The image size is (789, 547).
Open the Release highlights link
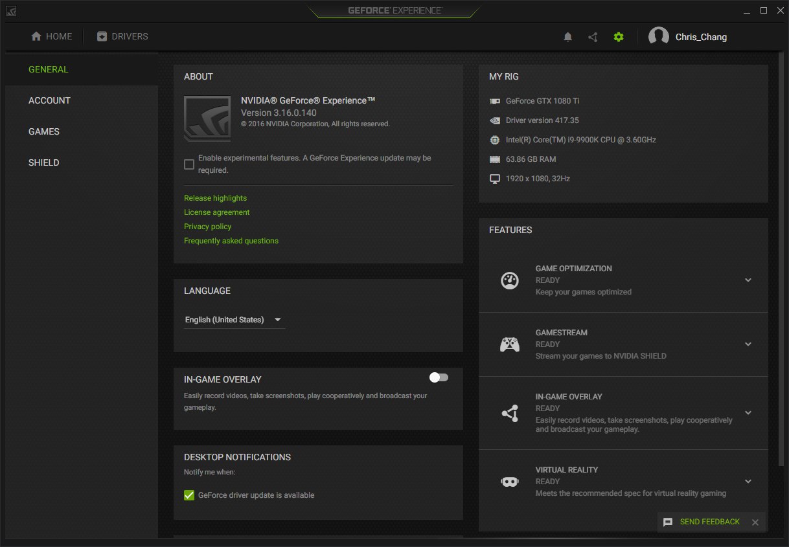215,198
